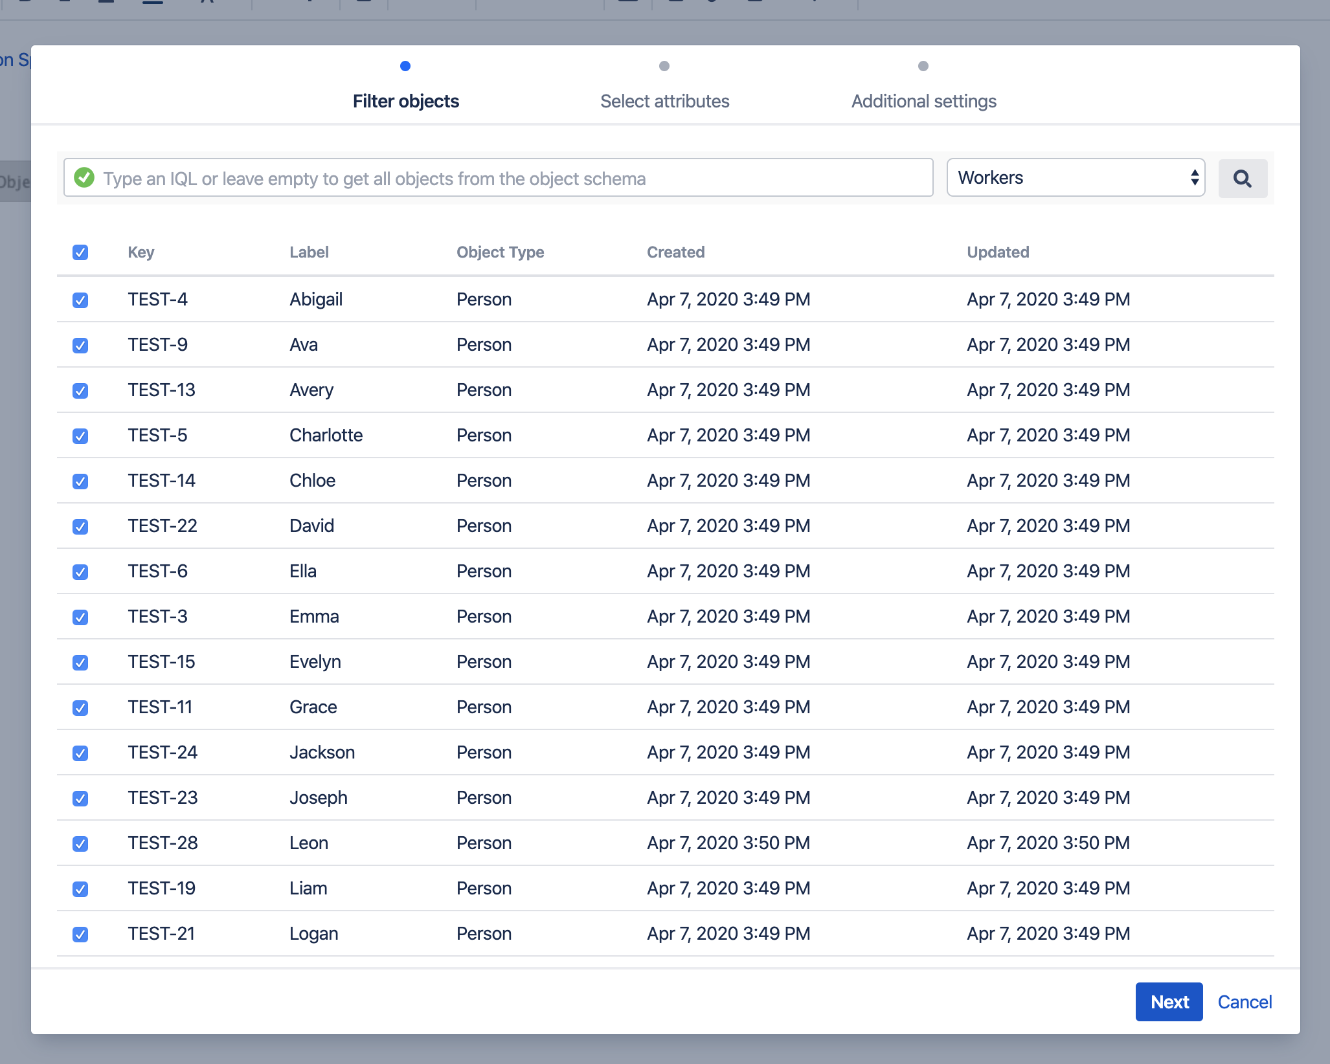Uncheck the TEST-22 David row checkbox
The height and width of the screenshot is (1064, 1330).
[80, 527]
